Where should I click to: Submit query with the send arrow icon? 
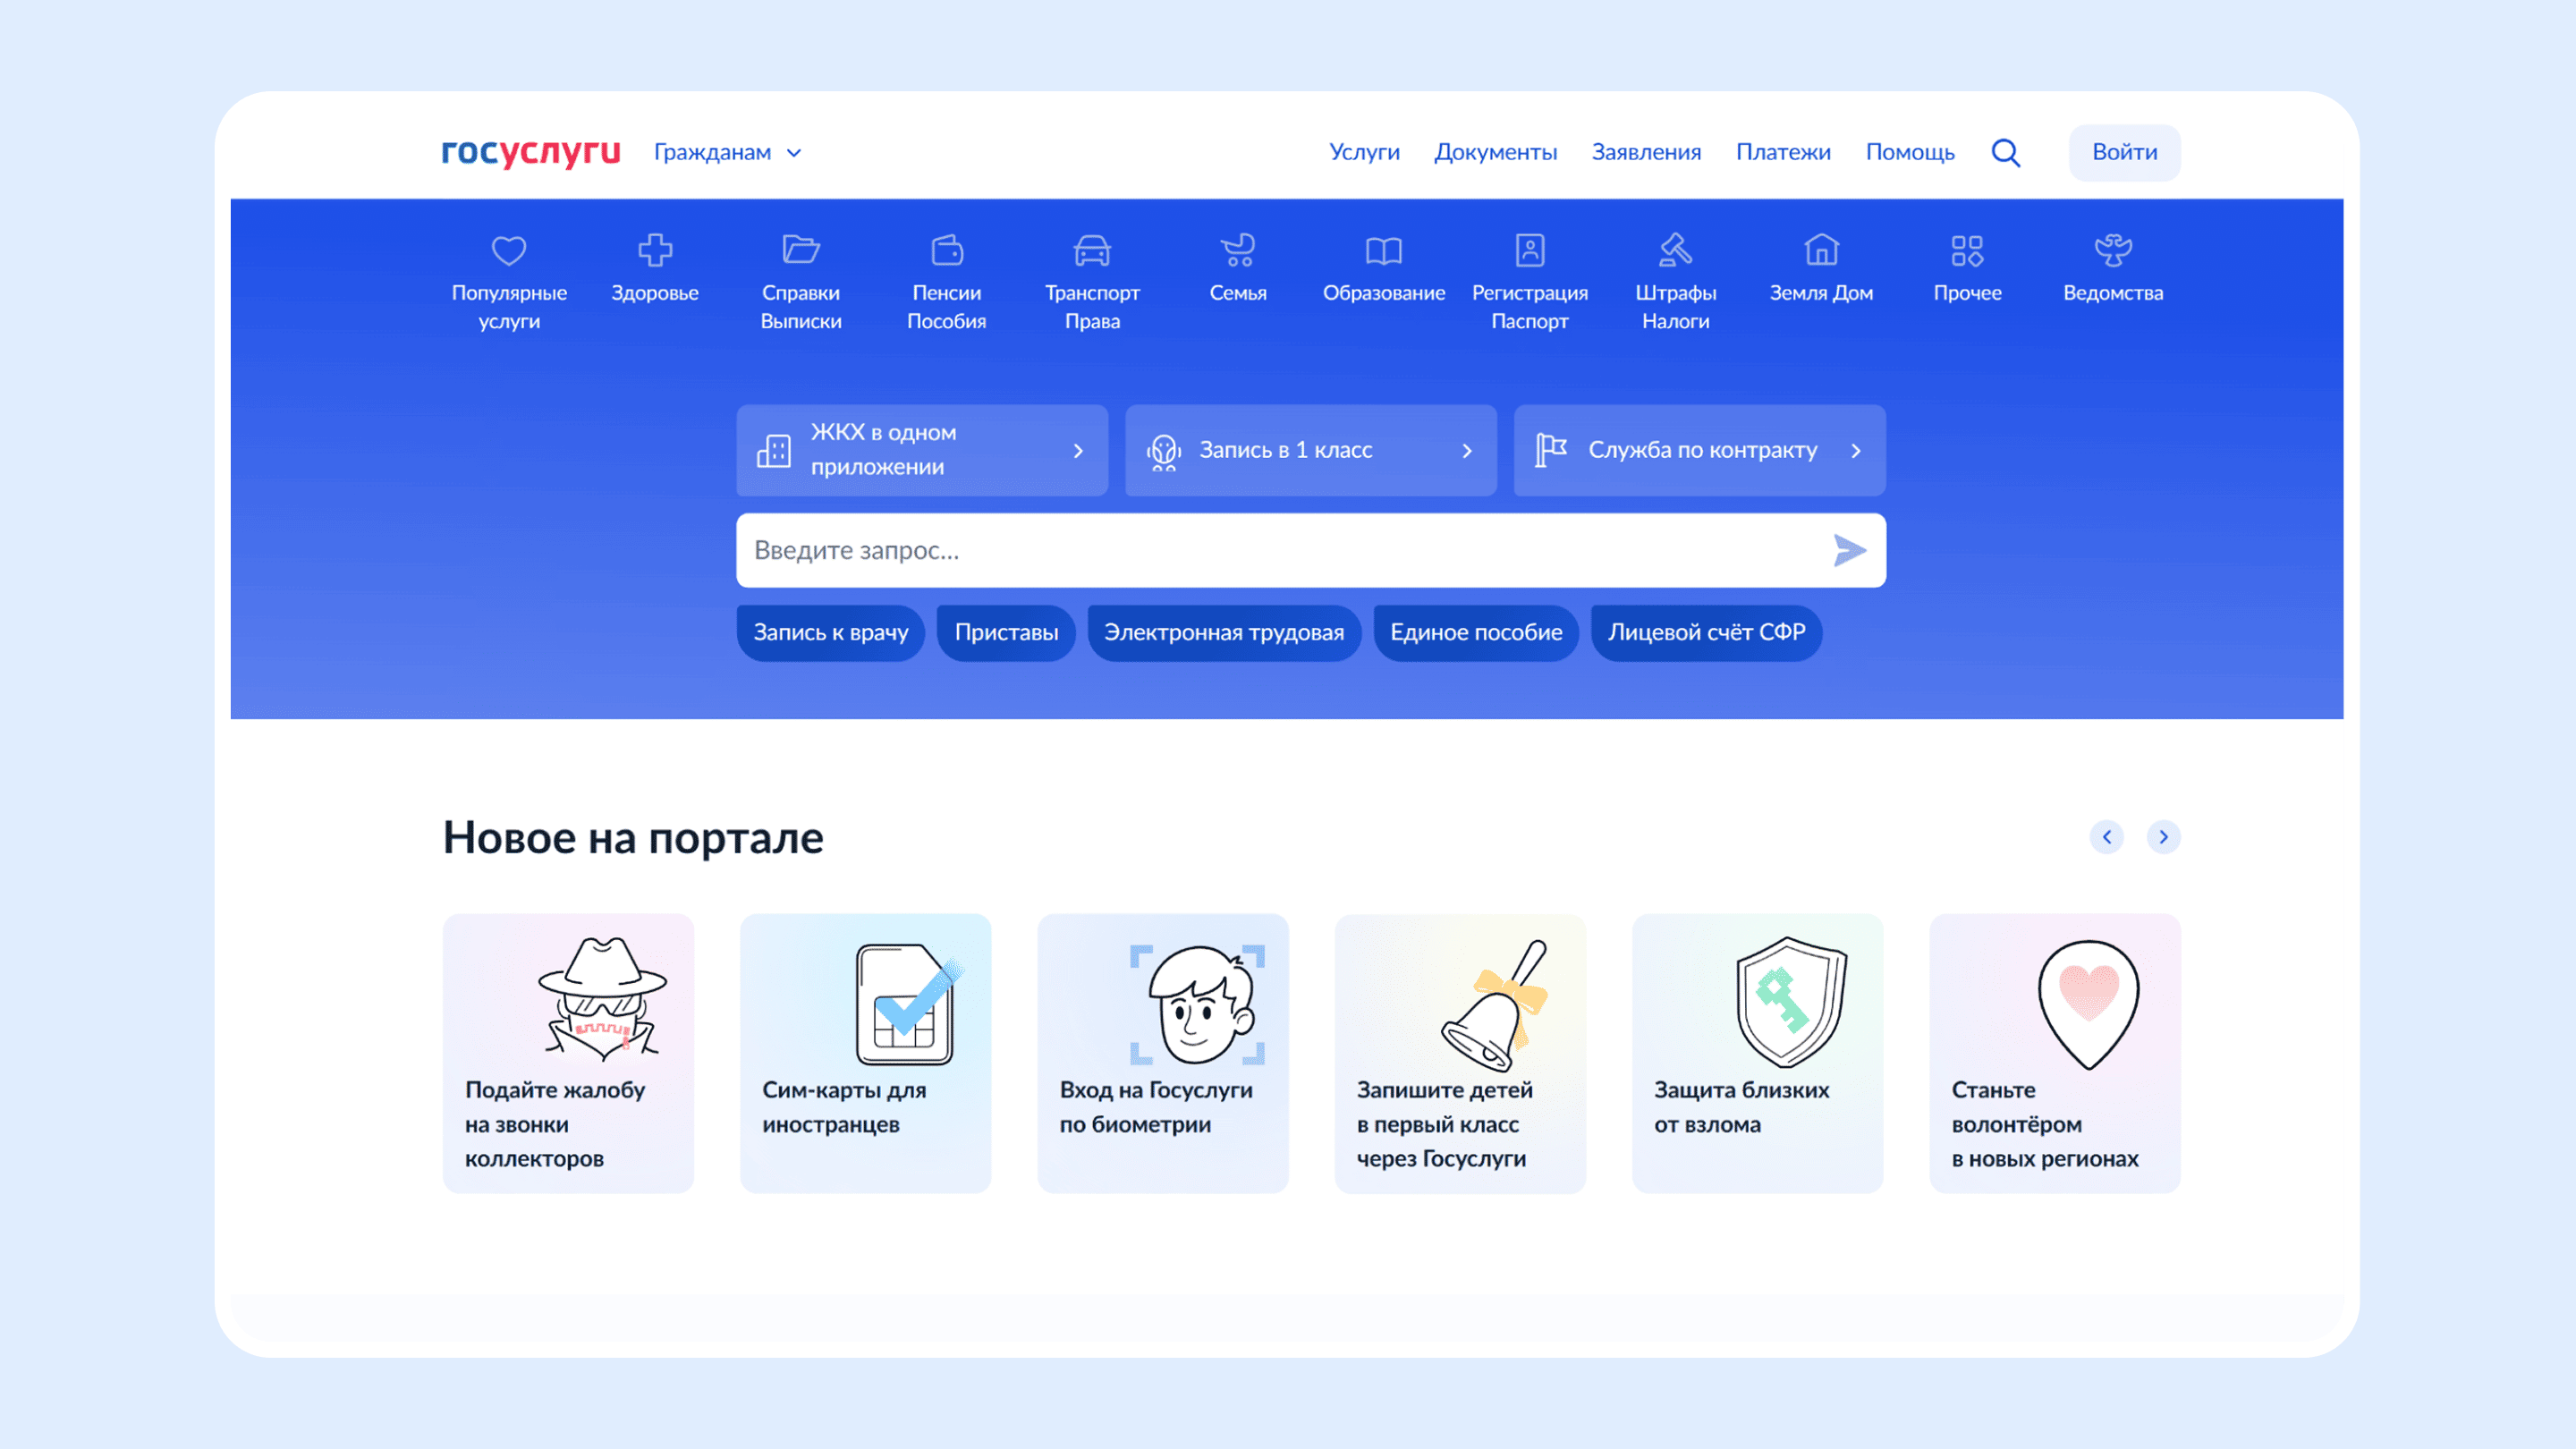(1849, 550)
